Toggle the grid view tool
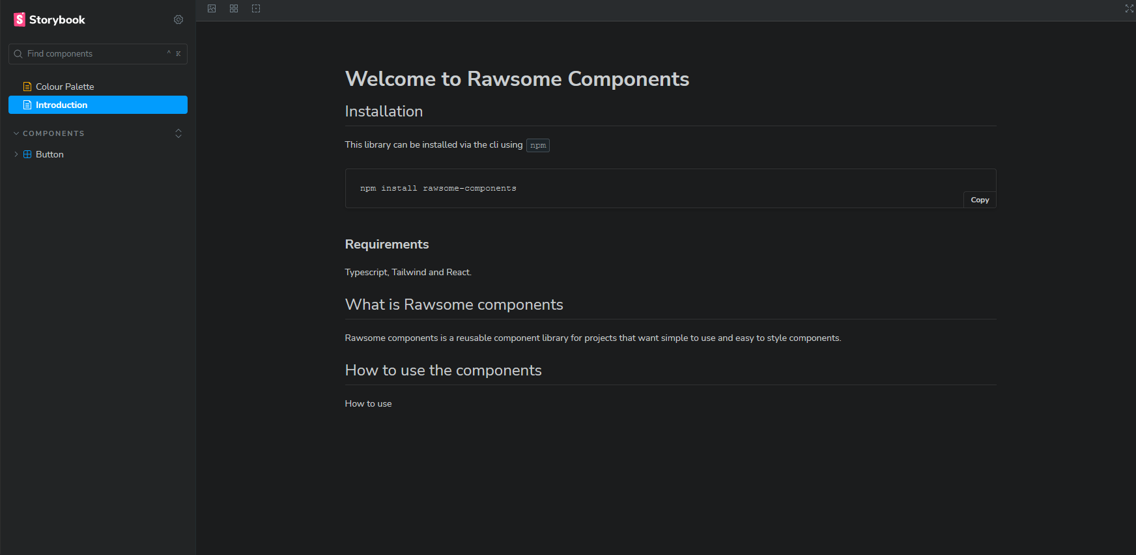Viewport: 1136px width, 555px height. (234, 8)
